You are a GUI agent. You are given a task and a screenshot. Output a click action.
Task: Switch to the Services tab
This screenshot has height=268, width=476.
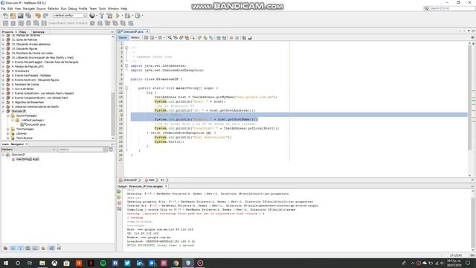(38, 32)
